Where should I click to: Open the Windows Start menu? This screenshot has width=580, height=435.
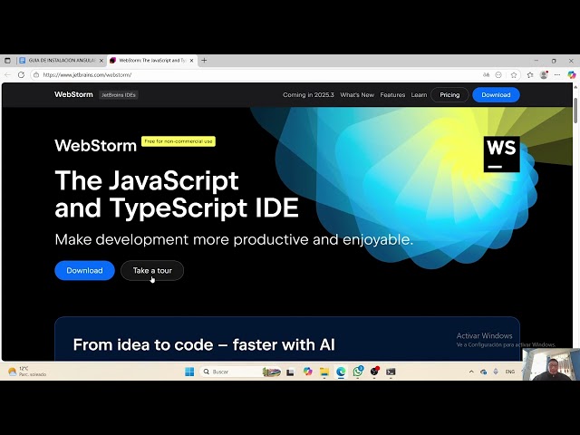point(189,372)
